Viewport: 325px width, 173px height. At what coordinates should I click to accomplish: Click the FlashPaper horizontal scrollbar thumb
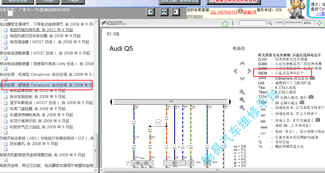(x=217, y=170)
